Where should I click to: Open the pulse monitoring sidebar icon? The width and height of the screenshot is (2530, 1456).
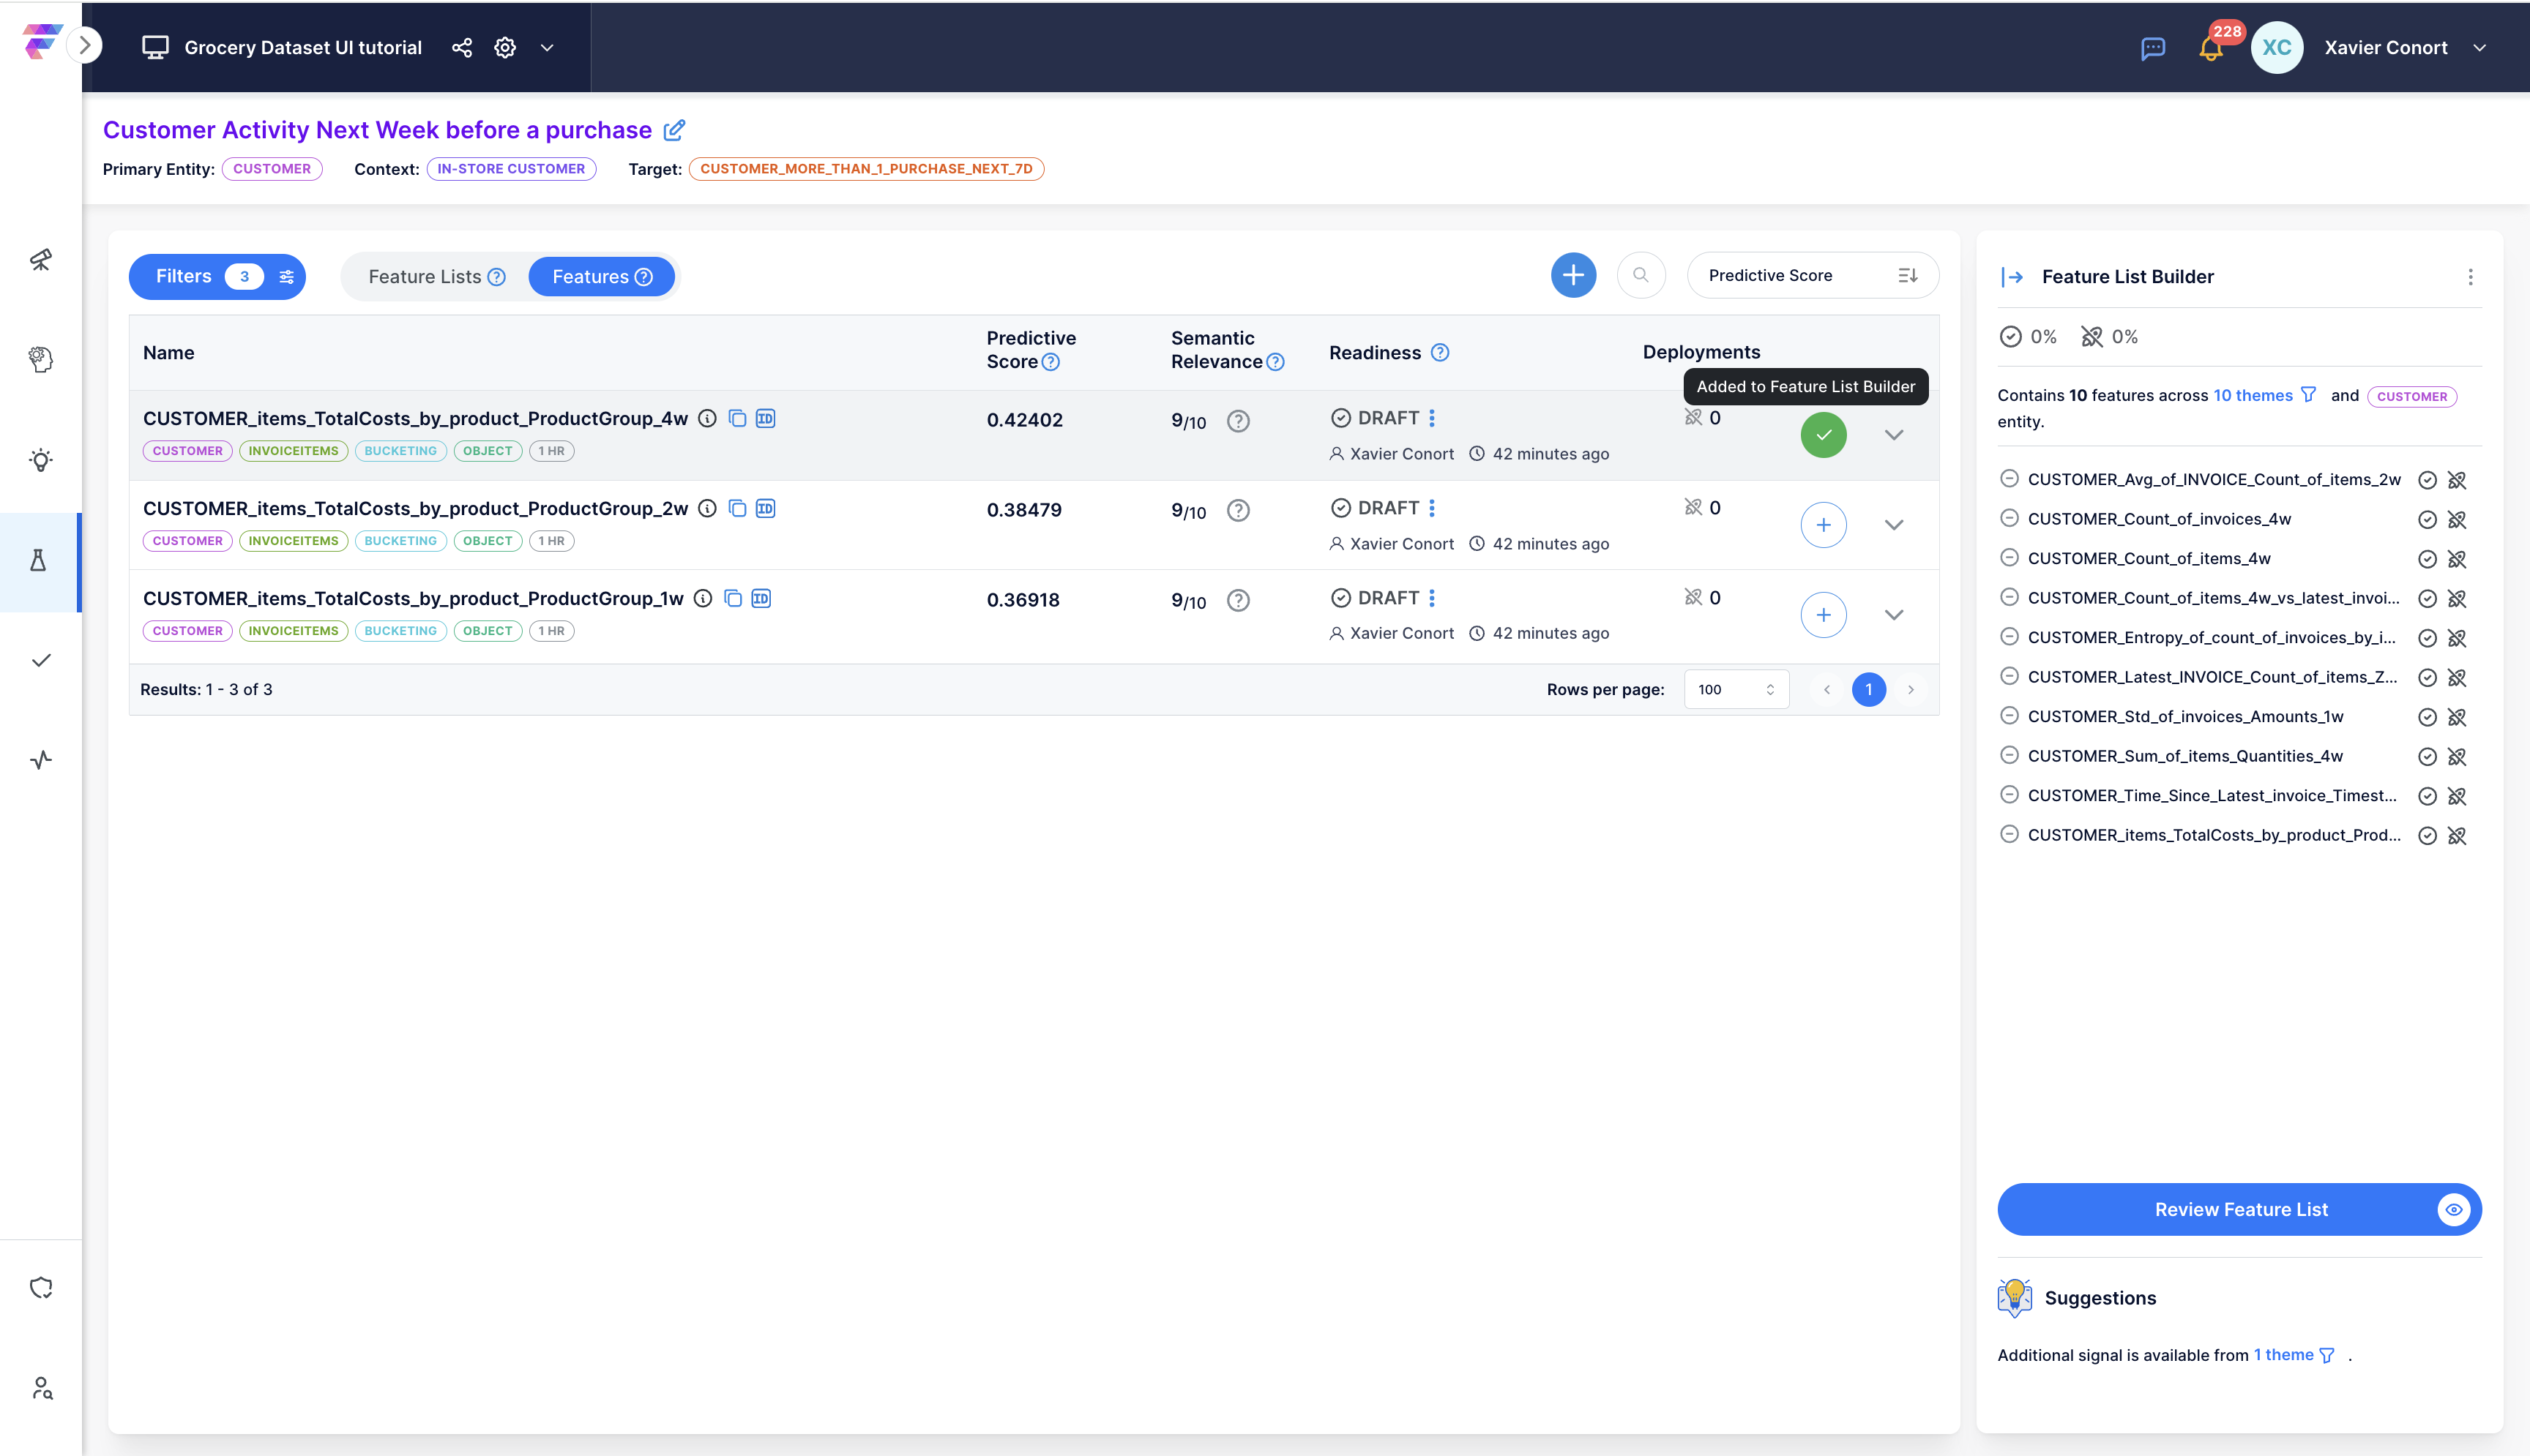click(41, 760)
